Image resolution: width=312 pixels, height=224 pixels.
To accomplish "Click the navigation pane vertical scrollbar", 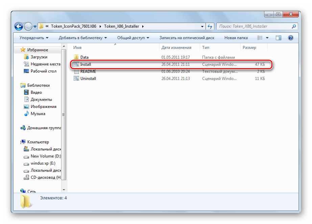I will [x=64, y=115].
